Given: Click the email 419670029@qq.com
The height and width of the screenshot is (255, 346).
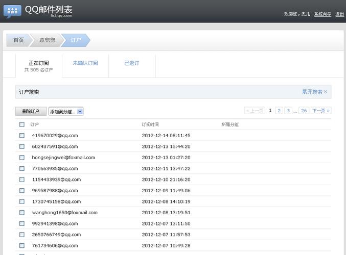Looking at the screenshot, I should pos(55,136).
